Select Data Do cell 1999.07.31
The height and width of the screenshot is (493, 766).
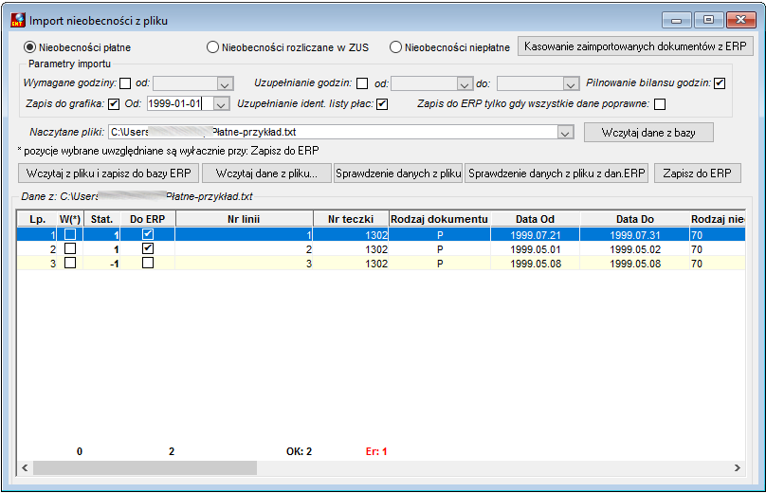click(634, 235)
